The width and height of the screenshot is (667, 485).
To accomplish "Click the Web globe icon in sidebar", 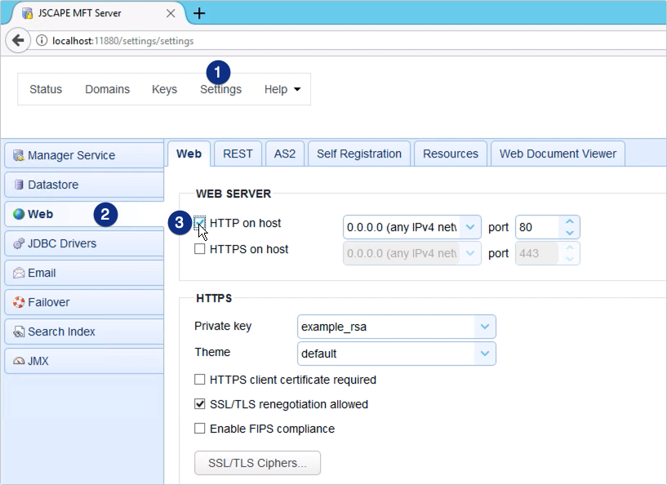I will (x=18, y=214).
